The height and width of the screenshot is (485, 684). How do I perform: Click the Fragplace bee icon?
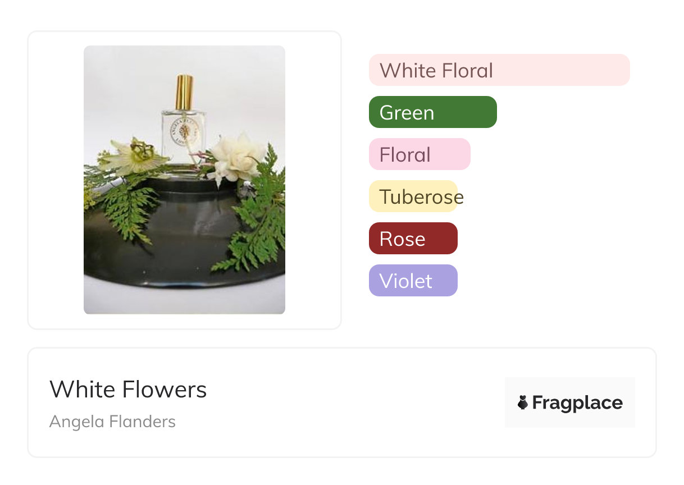[x=523, y=402]
